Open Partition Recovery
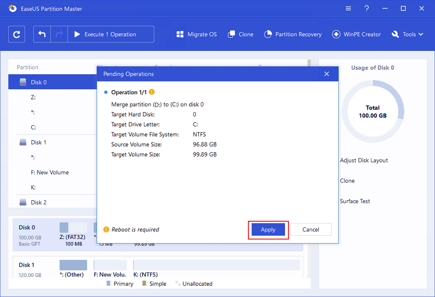435x297 pixels. tap(293, 34)
